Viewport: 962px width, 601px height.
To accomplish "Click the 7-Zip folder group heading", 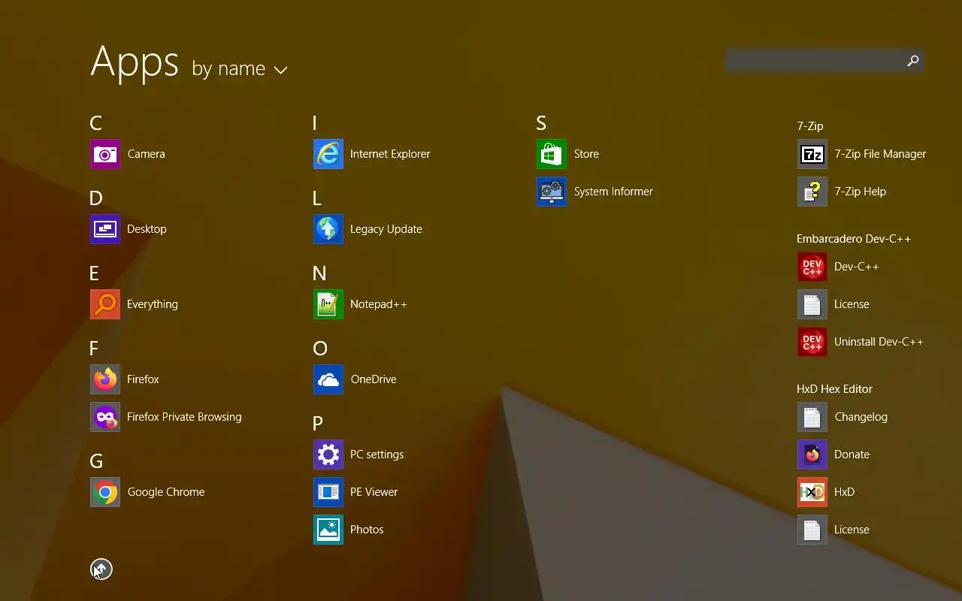I will [x=810, y=126].
